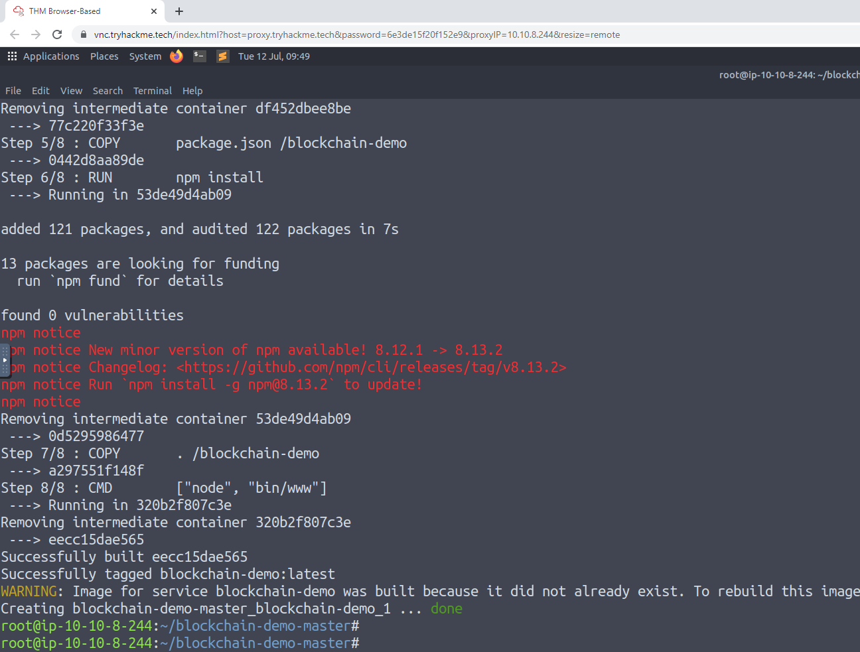Open the System menu
This screenshot has height=652, width=860.
[145, 56]
